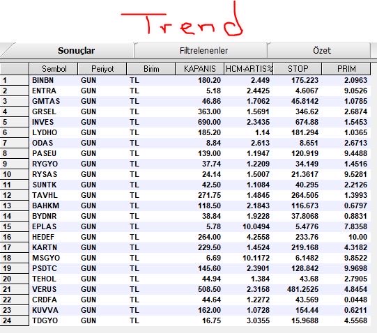Click PASEU stop value 120.919

(305, 153)
